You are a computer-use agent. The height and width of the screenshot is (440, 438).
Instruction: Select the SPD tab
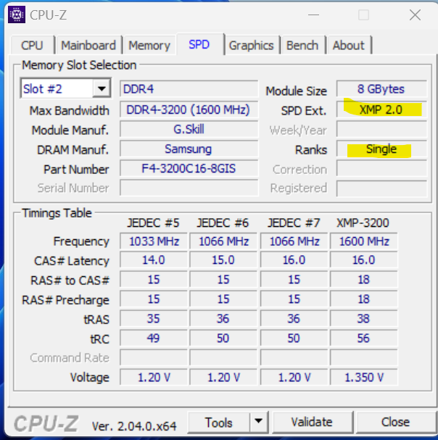[199, 44]
